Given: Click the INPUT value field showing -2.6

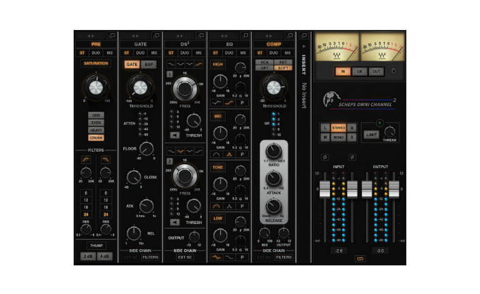Looking at the screenshot, I should [339, 250].
